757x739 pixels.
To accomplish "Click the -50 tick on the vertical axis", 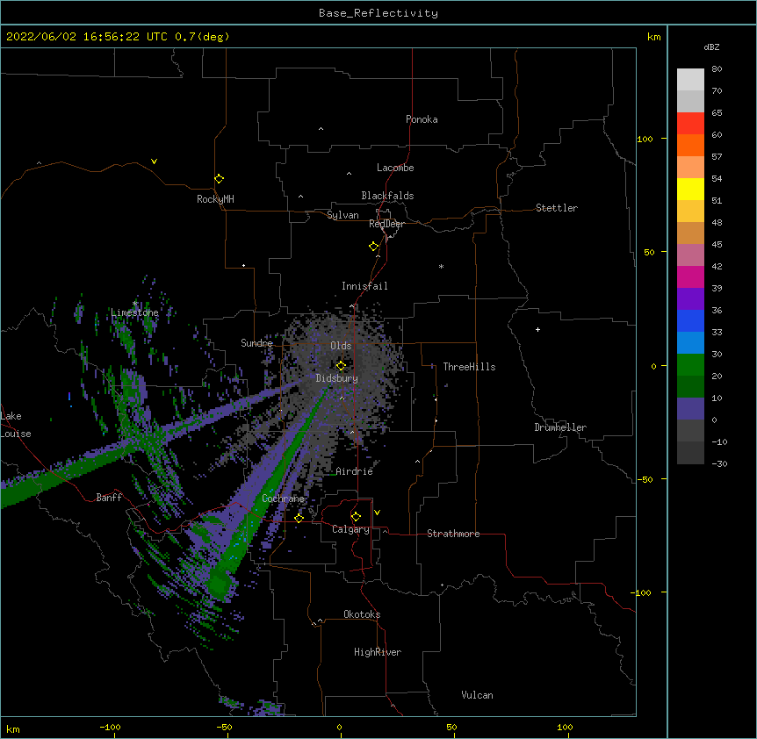I will point(645,479).
